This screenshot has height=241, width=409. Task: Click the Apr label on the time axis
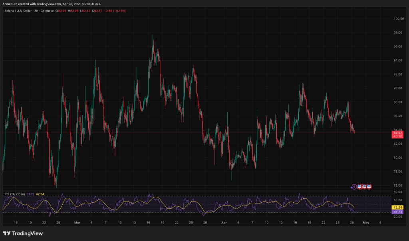[224, 222]
